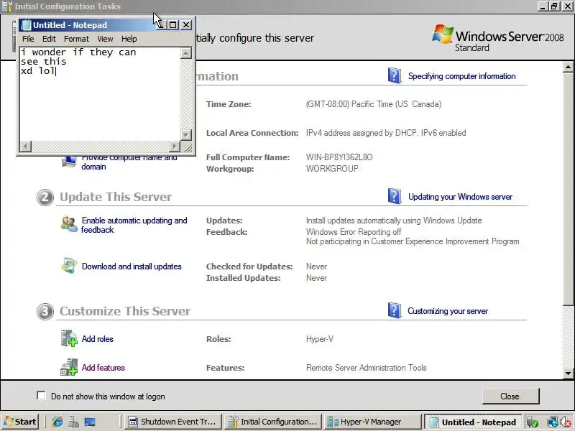Click the main window vertical scrollbar thumb

568,188
